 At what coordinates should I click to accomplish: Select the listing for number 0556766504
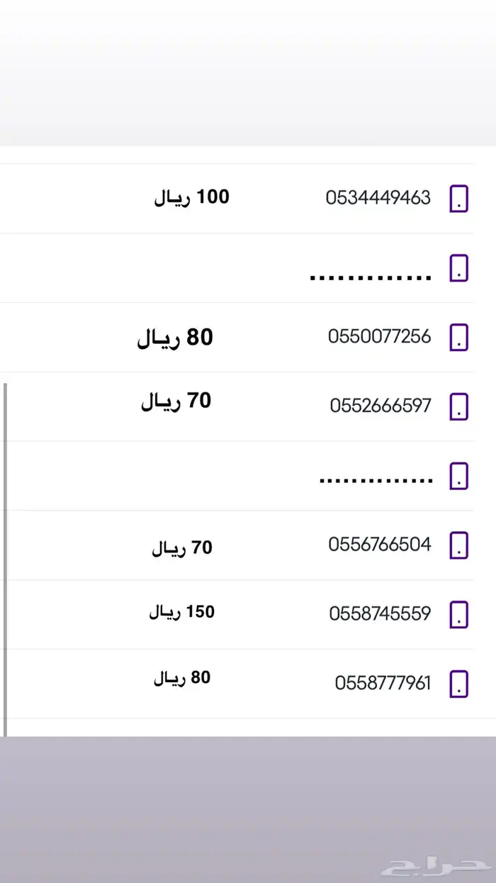[380, 545]
